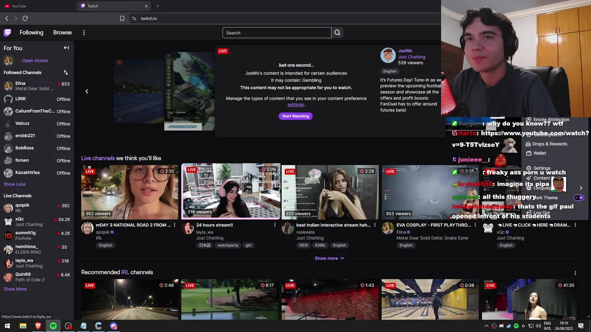Screen dimensions: 591x332
Task: Open Wallet from the user menu
Action: (x=539, y=153)
